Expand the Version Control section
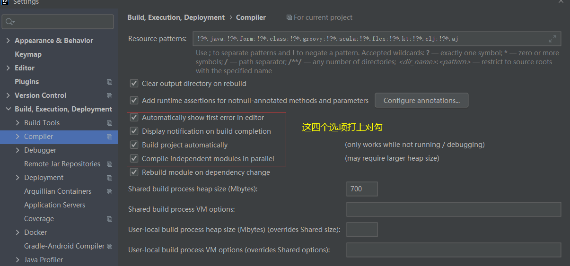Viewport: 570px width, 266px height. (x=8, y=95)
